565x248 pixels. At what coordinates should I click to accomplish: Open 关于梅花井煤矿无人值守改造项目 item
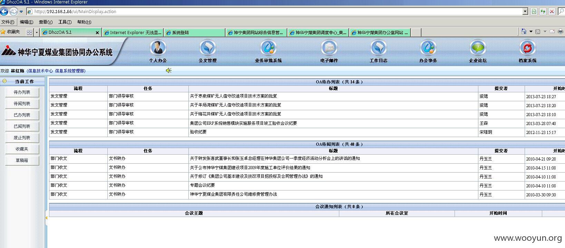(x=235, y=114)
